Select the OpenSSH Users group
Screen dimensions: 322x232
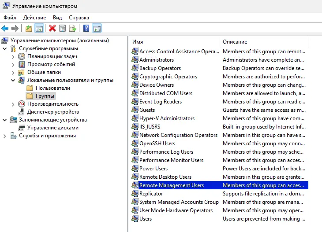click(x=157, y=144)
